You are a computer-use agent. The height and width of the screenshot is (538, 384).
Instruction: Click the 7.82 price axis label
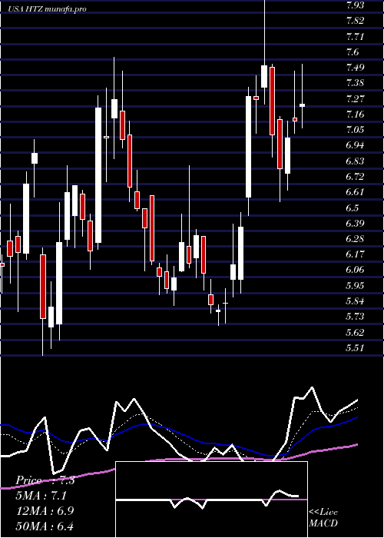pos(356,21)
